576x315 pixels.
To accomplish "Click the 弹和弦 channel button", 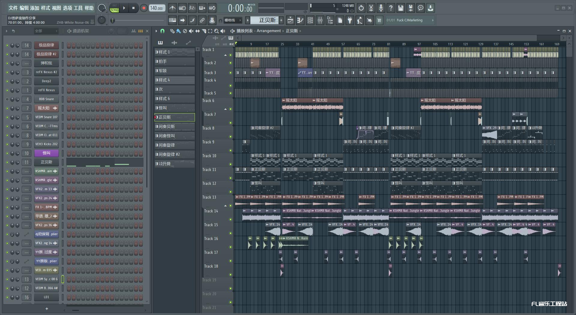I will (46, 63).
